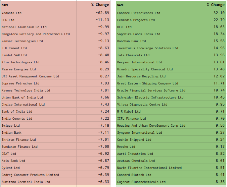Select Jain Resource Recycling Ltd cell
Image resolution: width=227 pixels, height=187 pixels.
(154, 76)
